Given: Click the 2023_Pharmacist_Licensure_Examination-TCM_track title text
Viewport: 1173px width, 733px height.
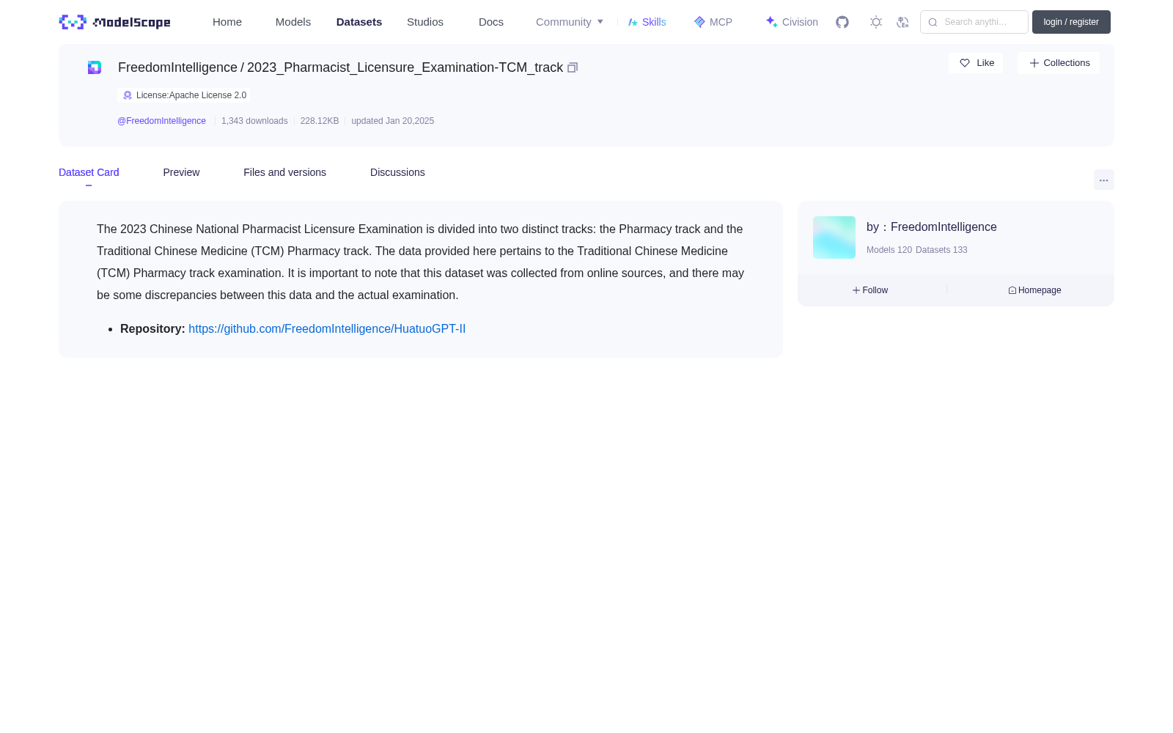Looking at the screenshot, I should 405,67.
